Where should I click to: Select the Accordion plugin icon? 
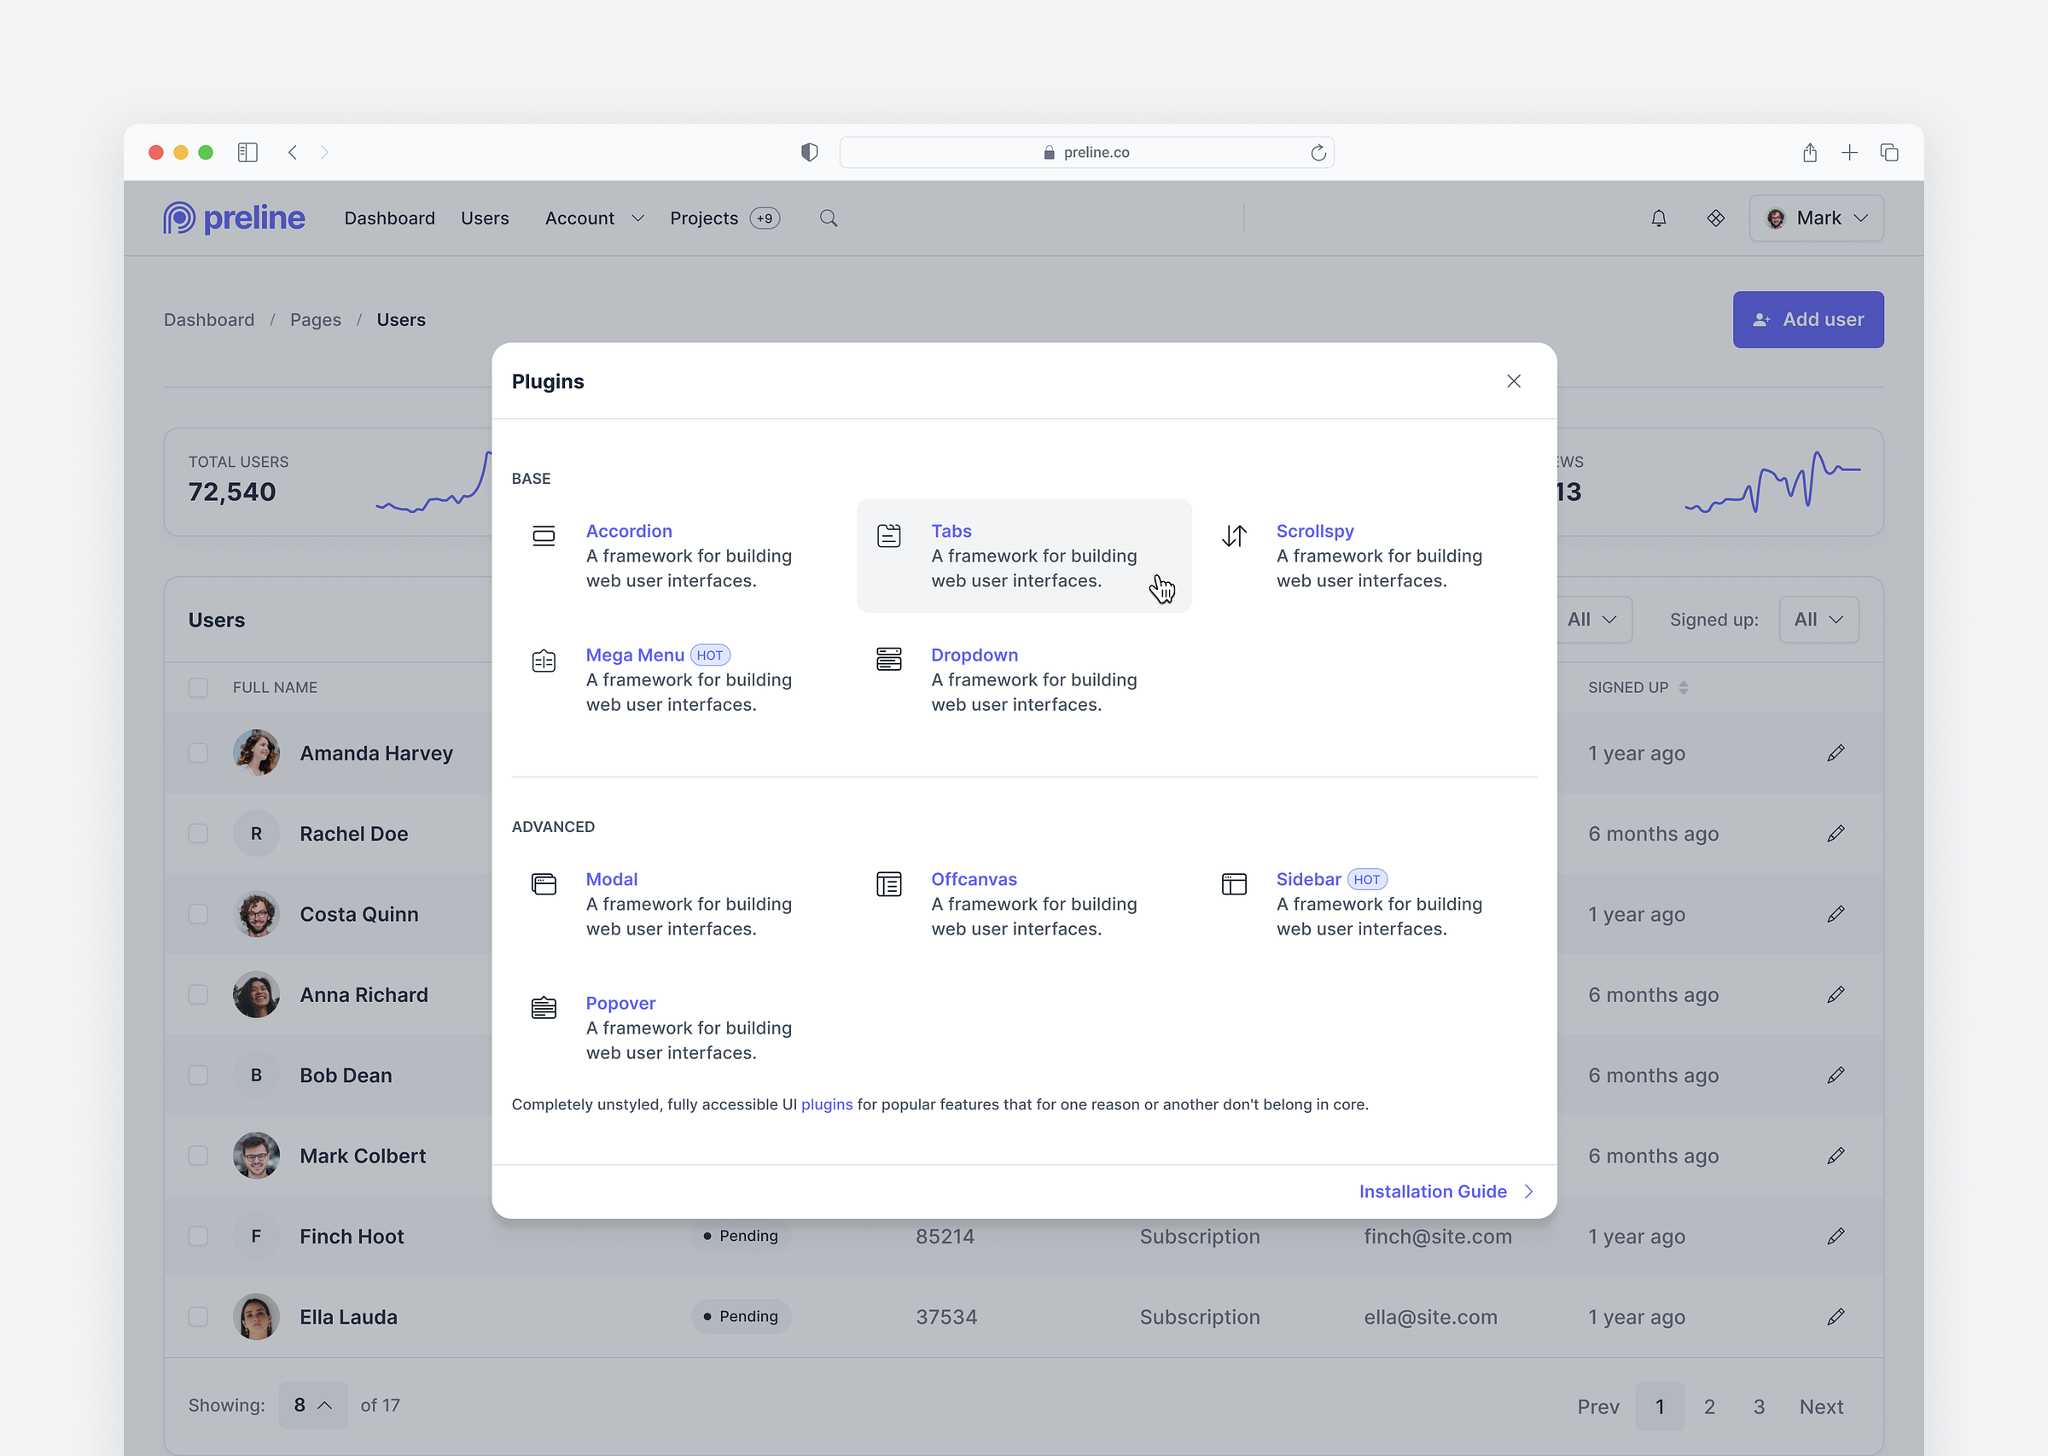click(543, 535)
